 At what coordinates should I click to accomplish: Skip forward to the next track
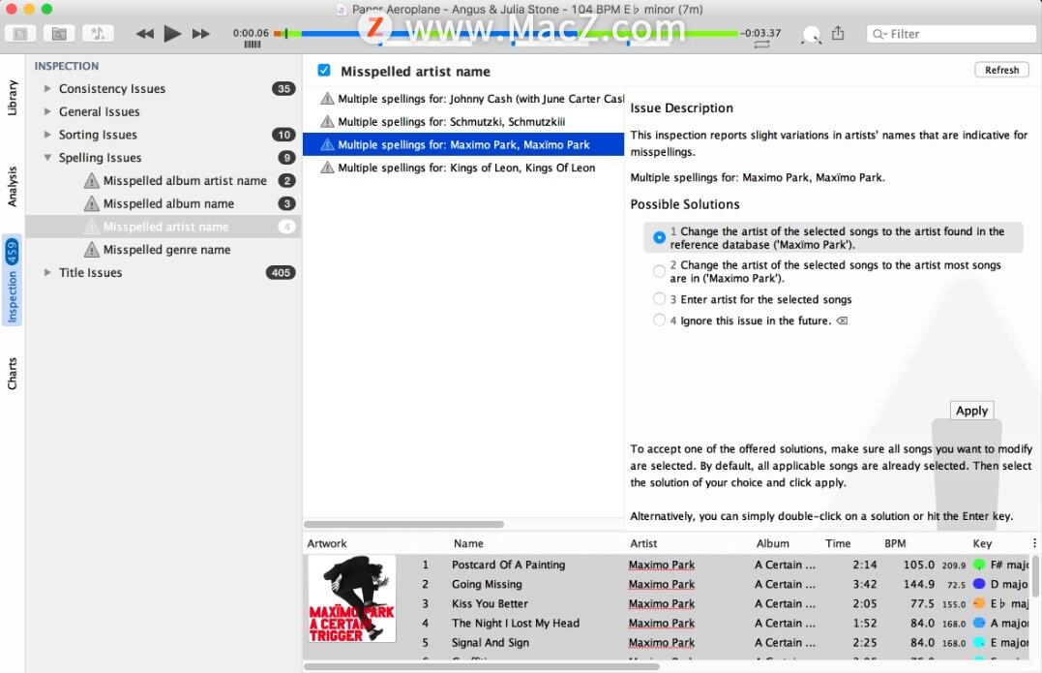(x=200, y=33)
